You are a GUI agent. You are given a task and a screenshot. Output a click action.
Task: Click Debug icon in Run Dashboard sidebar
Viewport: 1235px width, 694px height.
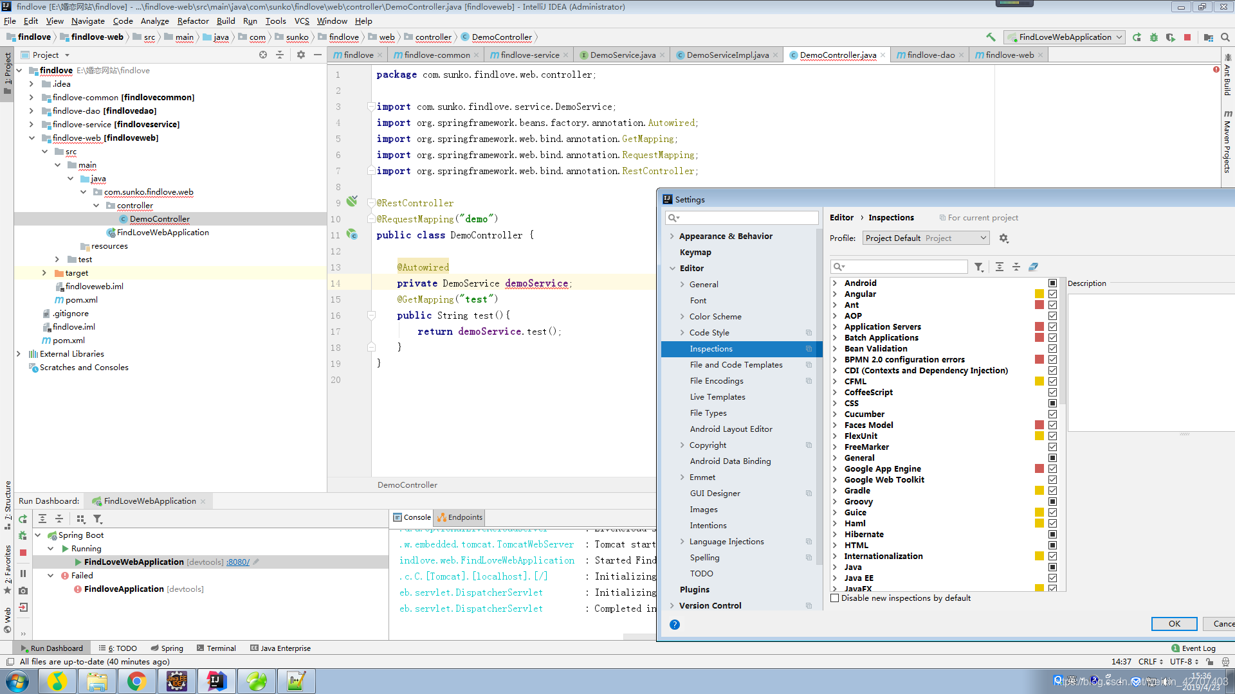[23, 535]
